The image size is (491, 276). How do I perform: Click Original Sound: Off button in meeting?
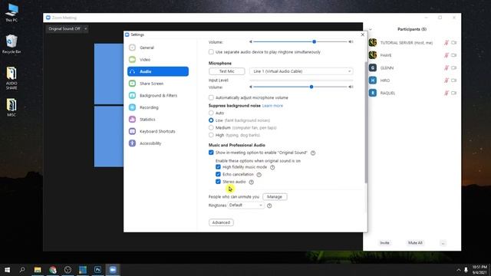pyautogui.click(x=64, y=29)
